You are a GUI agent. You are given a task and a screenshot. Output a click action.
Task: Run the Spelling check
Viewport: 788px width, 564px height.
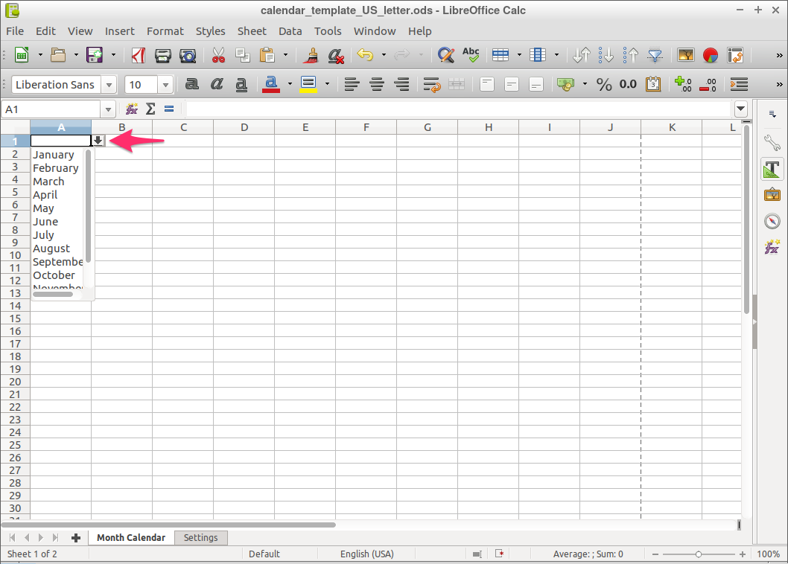point(470,55)
